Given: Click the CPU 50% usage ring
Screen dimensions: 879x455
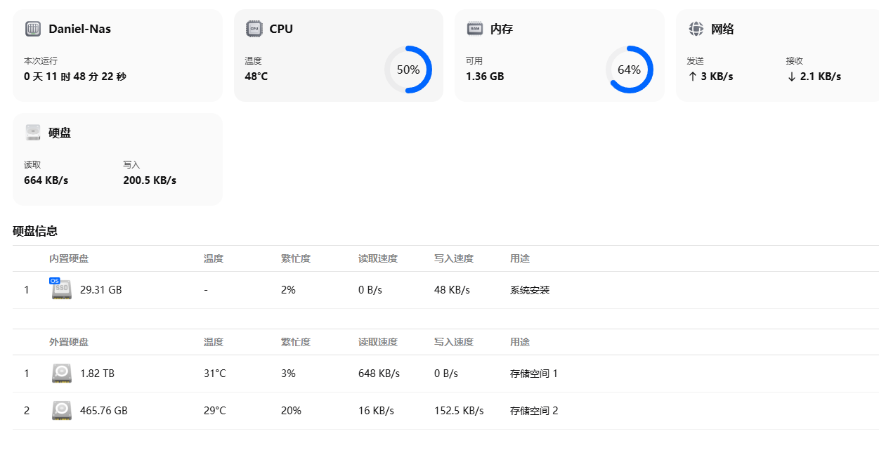Looking at the screenshot, I should point(408,70).
